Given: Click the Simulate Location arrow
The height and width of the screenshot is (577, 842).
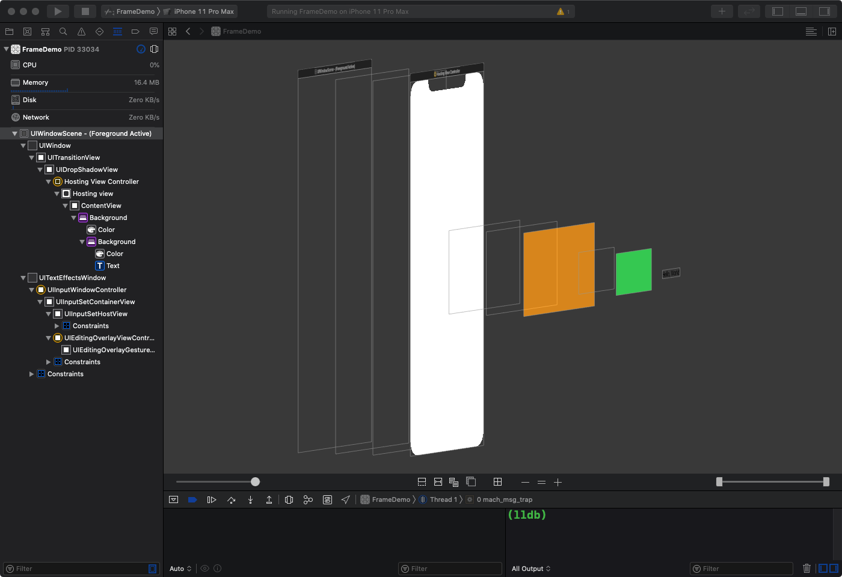Looking at the screenshot, I should (x=346, y=499).
